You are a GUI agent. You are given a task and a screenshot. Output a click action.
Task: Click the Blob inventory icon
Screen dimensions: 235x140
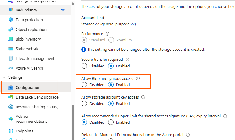(x=11, y=39)
